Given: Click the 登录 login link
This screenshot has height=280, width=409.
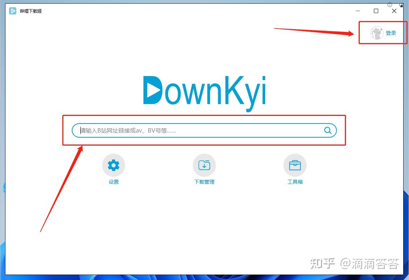Looking at the screenshot, I should (x=391, y=33).
